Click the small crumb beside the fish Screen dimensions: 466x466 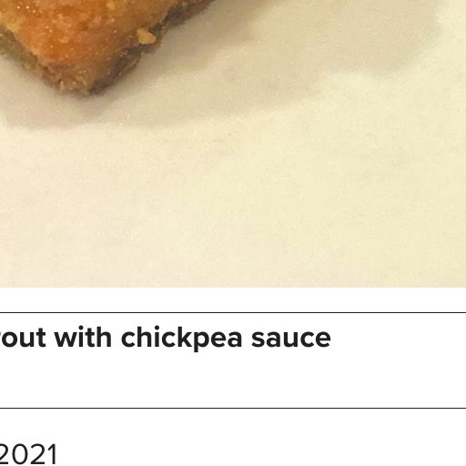click(147, 36)
